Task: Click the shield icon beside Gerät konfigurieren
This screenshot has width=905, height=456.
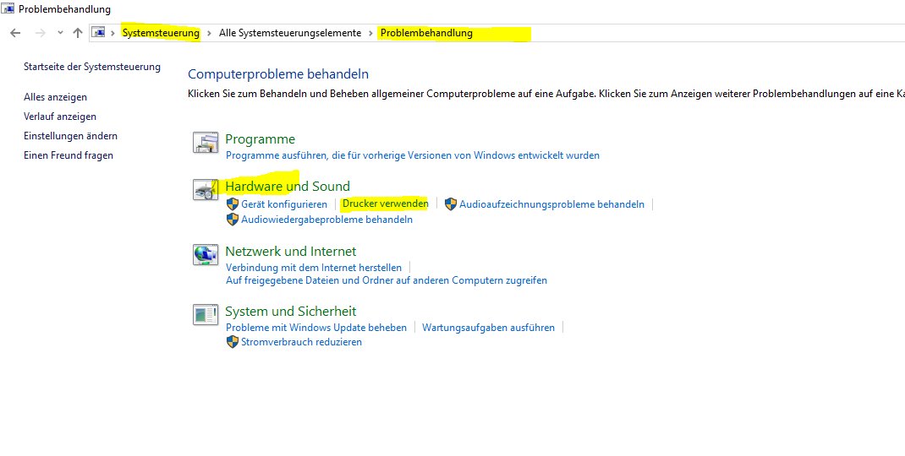Action: (232, 204)
